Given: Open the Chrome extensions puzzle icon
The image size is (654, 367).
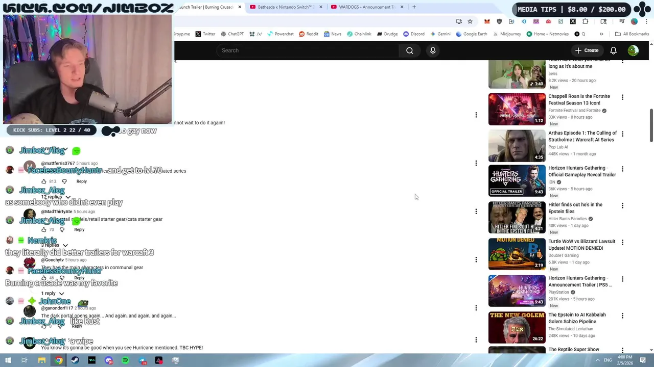Looking at the screenshot, I should pyautogui.click(x=585, y=21).
